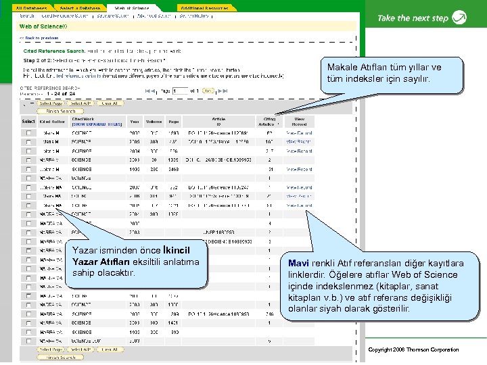Image resolution: width=487 pixels, height=365 pixels.
Task: Go to previous results page arrow
Action: 153,91
